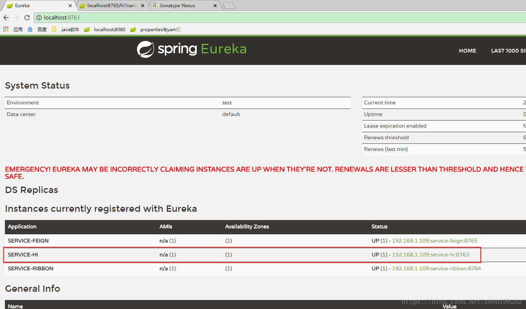Click n/a (1) in the SERVICE-FEIGN row

coord(168,241)
